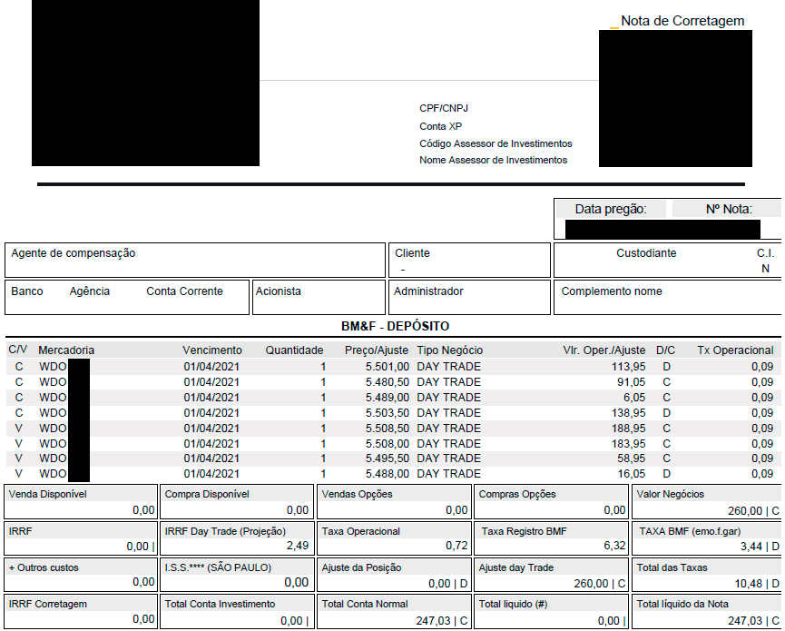The height and width of the screenshot is (631, 785).
Task: Click price cell 5.489,00
Action: click(387, 398)
